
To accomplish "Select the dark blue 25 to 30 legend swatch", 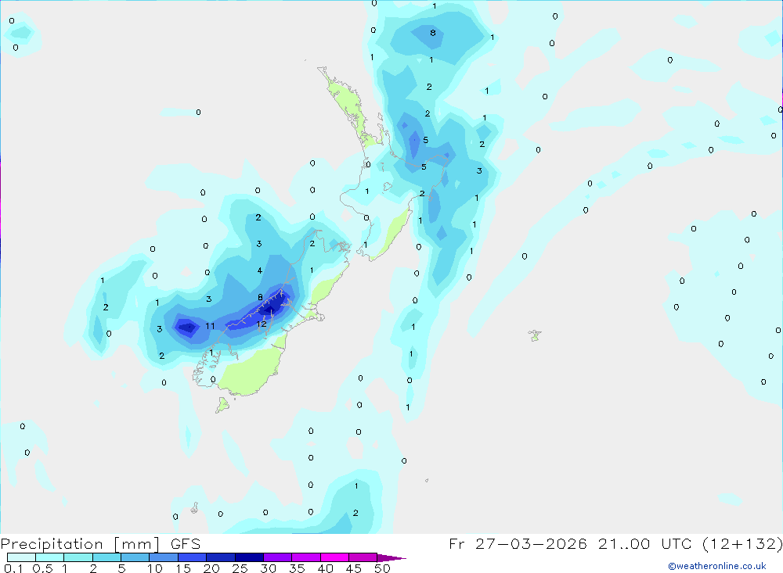I will [249, 557].
